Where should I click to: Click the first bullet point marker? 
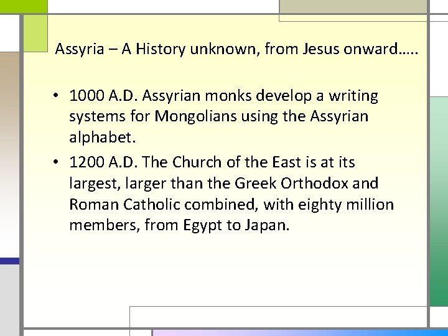point(56,95)
